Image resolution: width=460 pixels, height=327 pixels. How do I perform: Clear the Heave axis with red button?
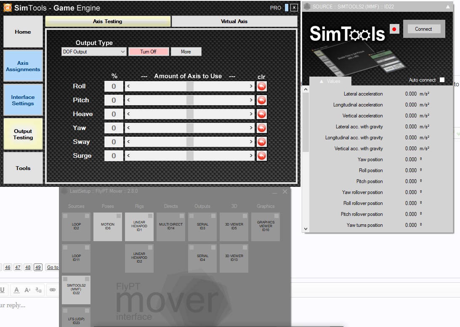262,114
